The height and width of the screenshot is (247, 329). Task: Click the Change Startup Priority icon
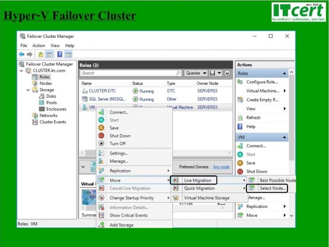(101, 198)
